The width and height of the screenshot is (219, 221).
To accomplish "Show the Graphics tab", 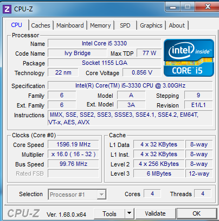I will (151, 25).
